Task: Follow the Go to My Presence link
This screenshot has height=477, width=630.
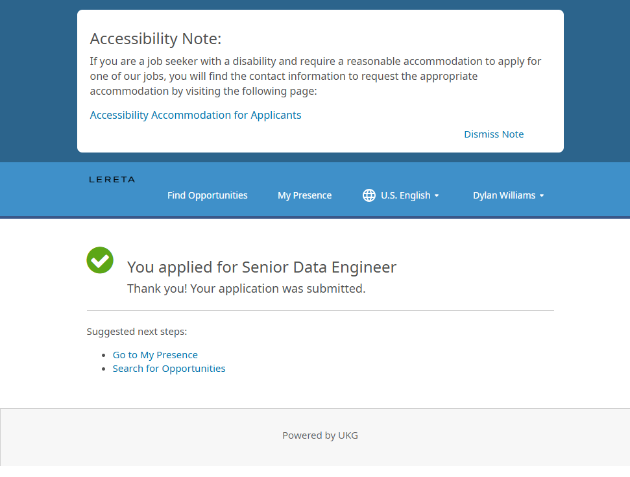Action: click(x=155, y=355)
